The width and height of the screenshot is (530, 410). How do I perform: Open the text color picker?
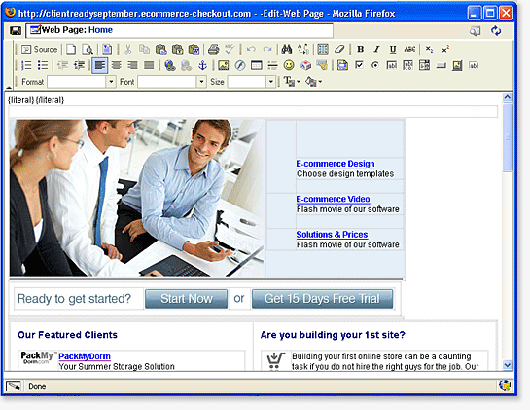pos(292,82)
